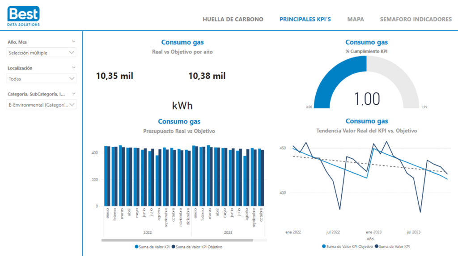Open the E-Environmental category dropdown
This screenshot has width=458, height=256.
(42, 105)
